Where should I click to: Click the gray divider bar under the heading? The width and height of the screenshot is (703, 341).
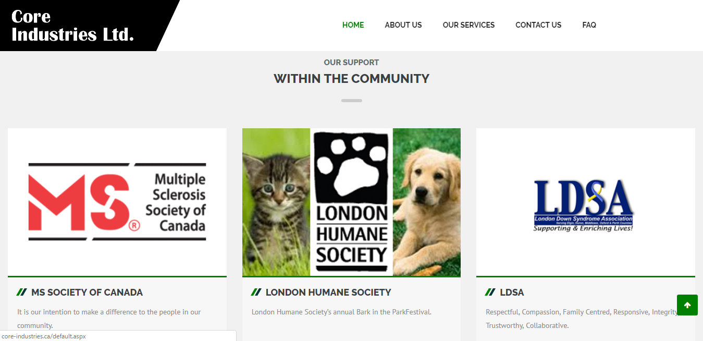(x=351, y=100)
